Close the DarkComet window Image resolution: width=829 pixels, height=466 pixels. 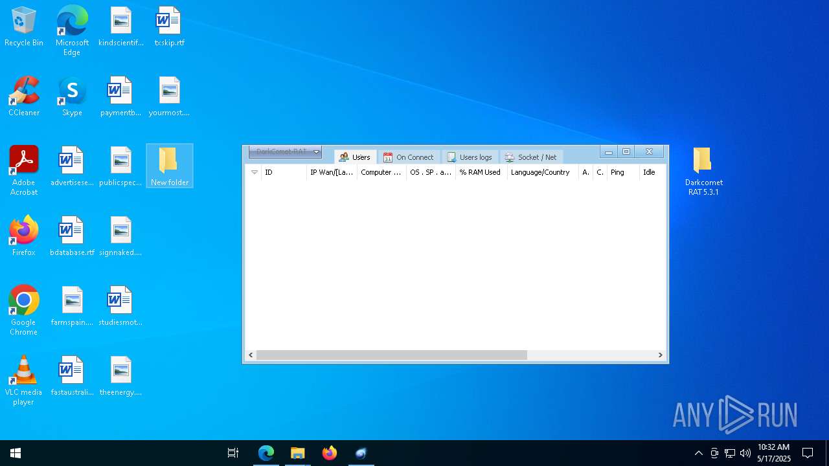point(649,151)
